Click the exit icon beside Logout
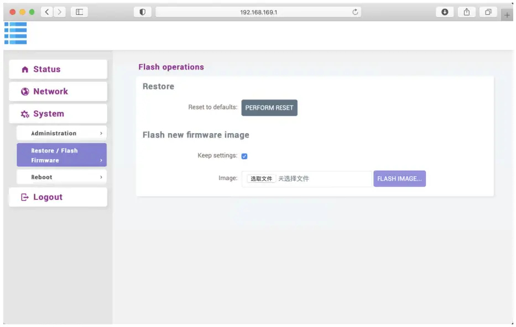Image resolution: width=516 pixels, height=327 pixels. pos(25,197)
